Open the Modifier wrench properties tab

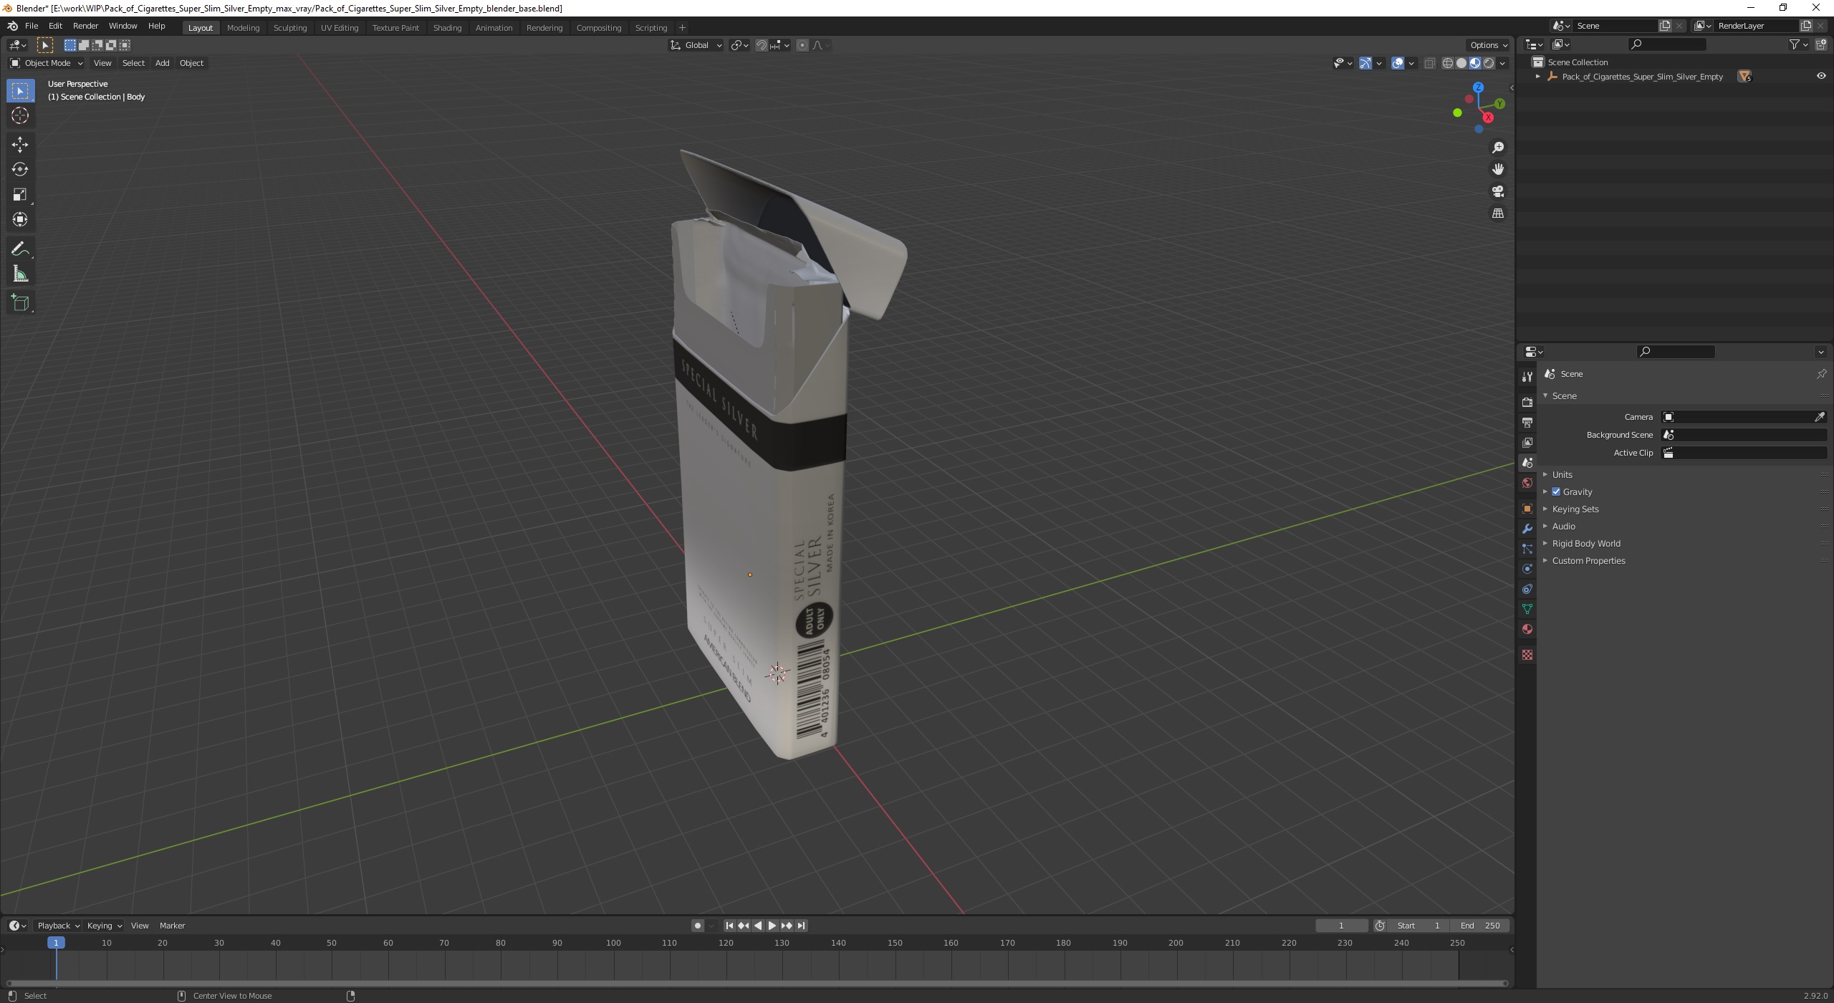(x=1527, y=529)
